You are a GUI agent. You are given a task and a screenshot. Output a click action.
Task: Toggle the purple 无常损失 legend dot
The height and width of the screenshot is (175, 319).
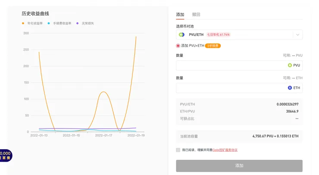pos(77,23)
